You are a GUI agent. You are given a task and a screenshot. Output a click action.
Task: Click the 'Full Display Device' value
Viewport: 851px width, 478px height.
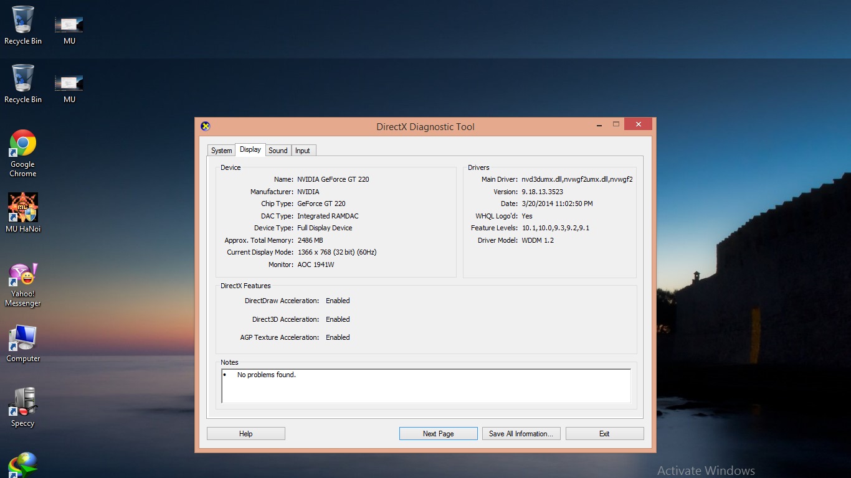coord(325,228)
